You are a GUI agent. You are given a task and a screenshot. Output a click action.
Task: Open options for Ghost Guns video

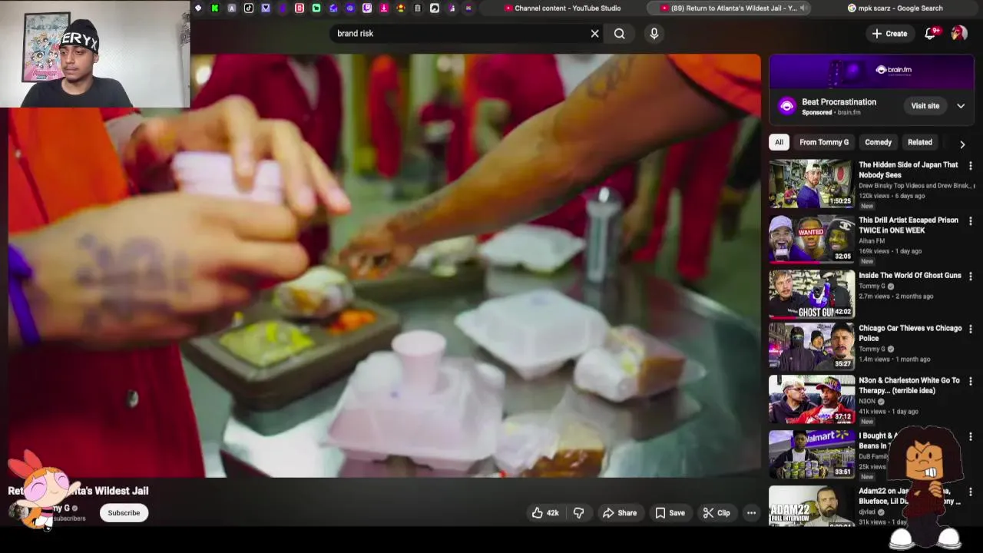(971, 276)
